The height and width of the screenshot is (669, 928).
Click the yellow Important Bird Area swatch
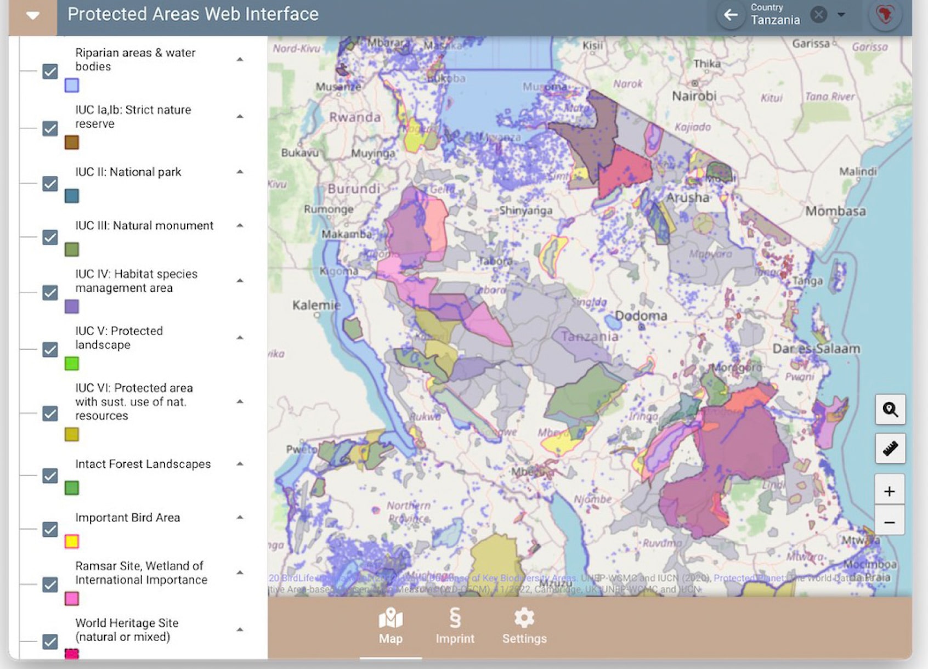[x=72, y=542]
